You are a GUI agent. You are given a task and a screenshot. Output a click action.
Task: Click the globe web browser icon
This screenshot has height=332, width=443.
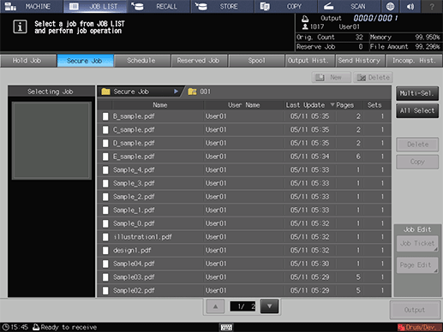[390, 6]
